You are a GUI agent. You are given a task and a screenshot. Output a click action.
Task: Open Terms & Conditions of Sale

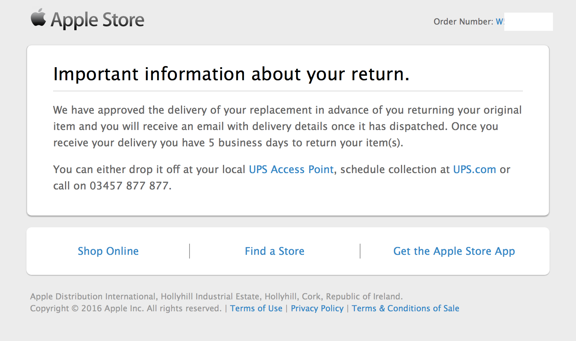point(405,308)
